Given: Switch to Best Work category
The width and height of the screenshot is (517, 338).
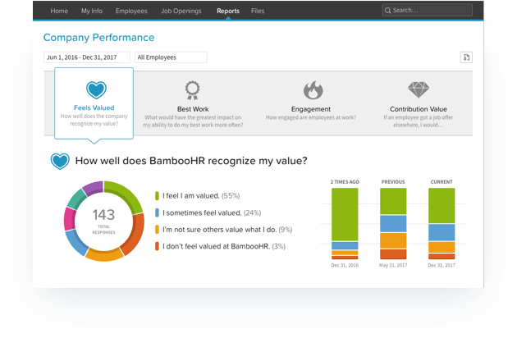Looking at the screenshot, I should pos(193,109).
